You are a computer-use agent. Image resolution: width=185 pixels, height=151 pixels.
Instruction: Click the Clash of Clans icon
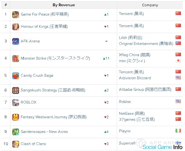click(x=16, y=144)
